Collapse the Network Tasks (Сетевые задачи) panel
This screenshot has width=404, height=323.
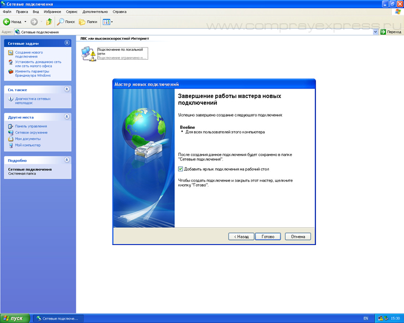click(x=67, y=43)
